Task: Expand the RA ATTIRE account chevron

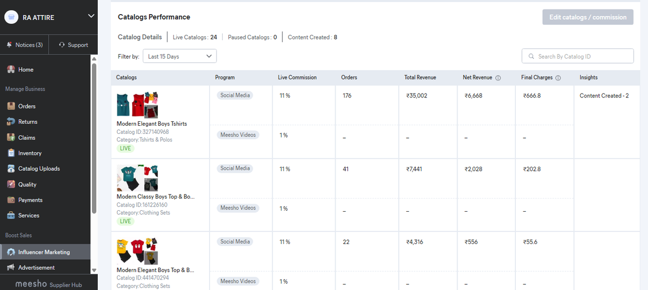Action: pyautogui.click(x=91, y=16)
